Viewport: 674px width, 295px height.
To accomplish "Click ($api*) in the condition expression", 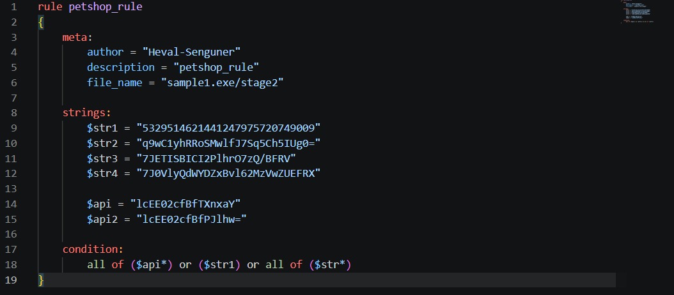I will [x=152, y=264].
